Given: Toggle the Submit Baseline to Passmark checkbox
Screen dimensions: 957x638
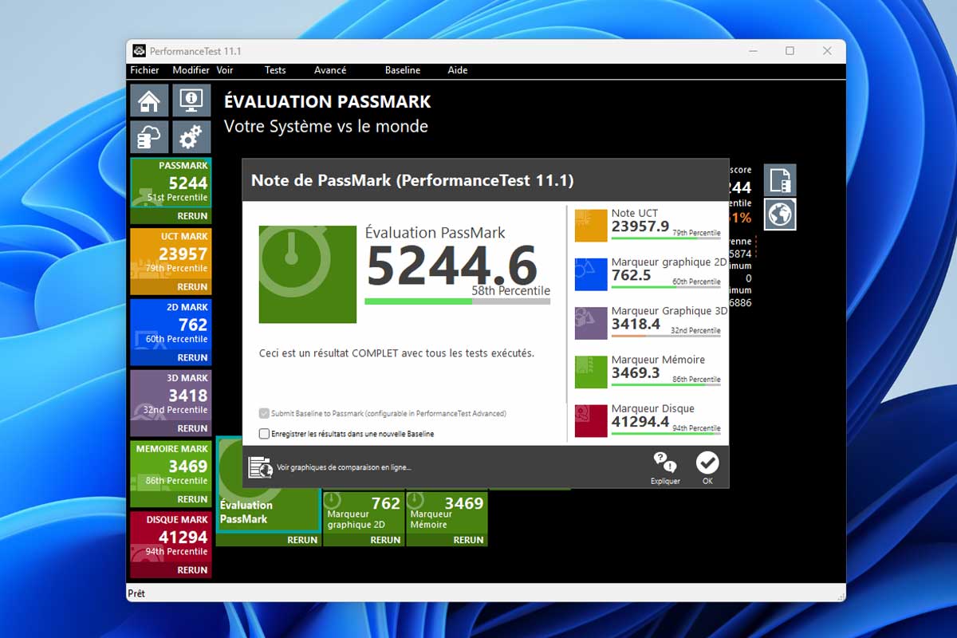Looking at the screenshot, I should pos(265,414).
